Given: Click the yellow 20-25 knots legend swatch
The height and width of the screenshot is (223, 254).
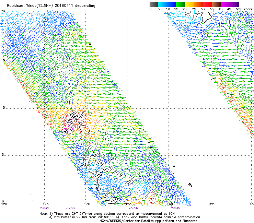Looking at the screenshot, I should point(189,4).
